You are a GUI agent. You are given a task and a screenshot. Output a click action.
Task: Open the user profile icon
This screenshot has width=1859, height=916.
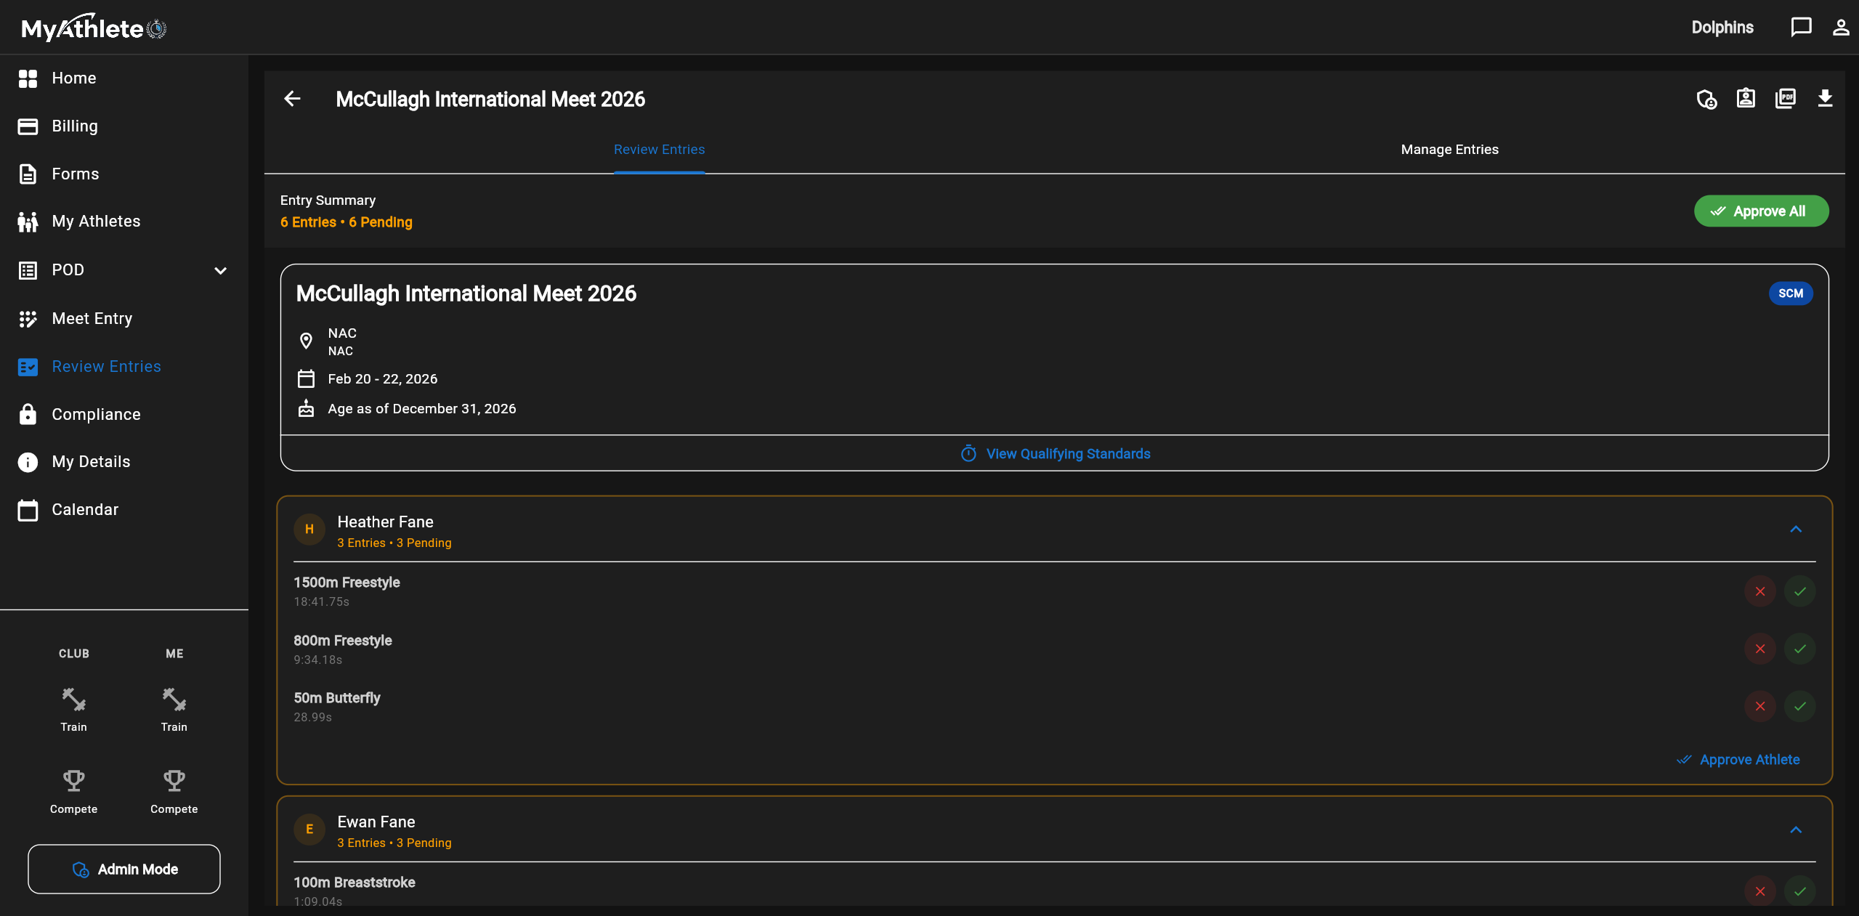1840,28
